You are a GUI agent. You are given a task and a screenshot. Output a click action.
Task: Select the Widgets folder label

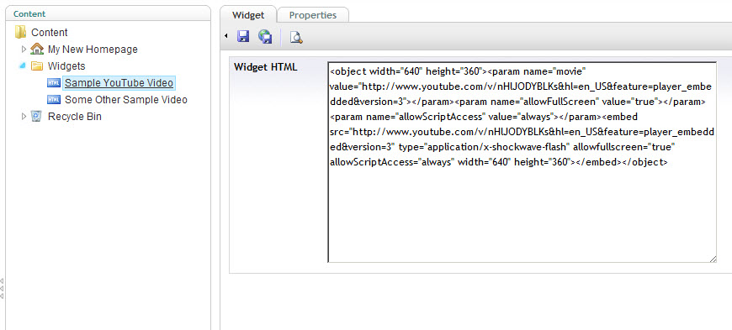[66, 66]
